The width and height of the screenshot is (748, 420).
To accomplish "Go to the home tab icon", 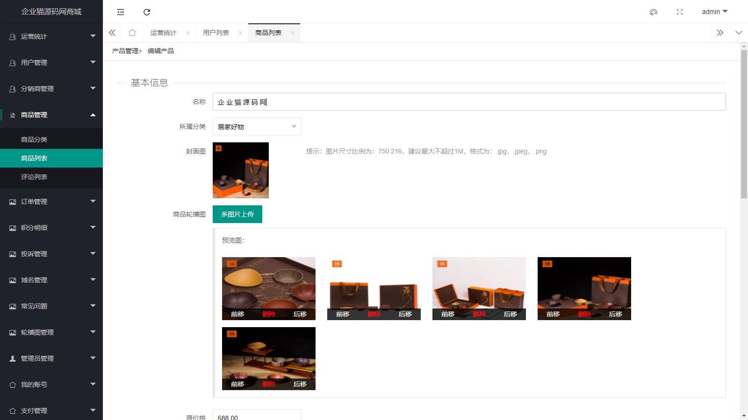I will click(132, 33).
